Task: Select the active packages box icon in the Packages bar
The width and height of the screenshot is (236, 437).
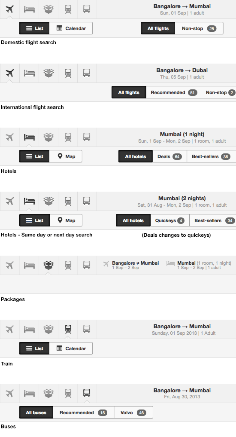Action: [x=49, y=265]
